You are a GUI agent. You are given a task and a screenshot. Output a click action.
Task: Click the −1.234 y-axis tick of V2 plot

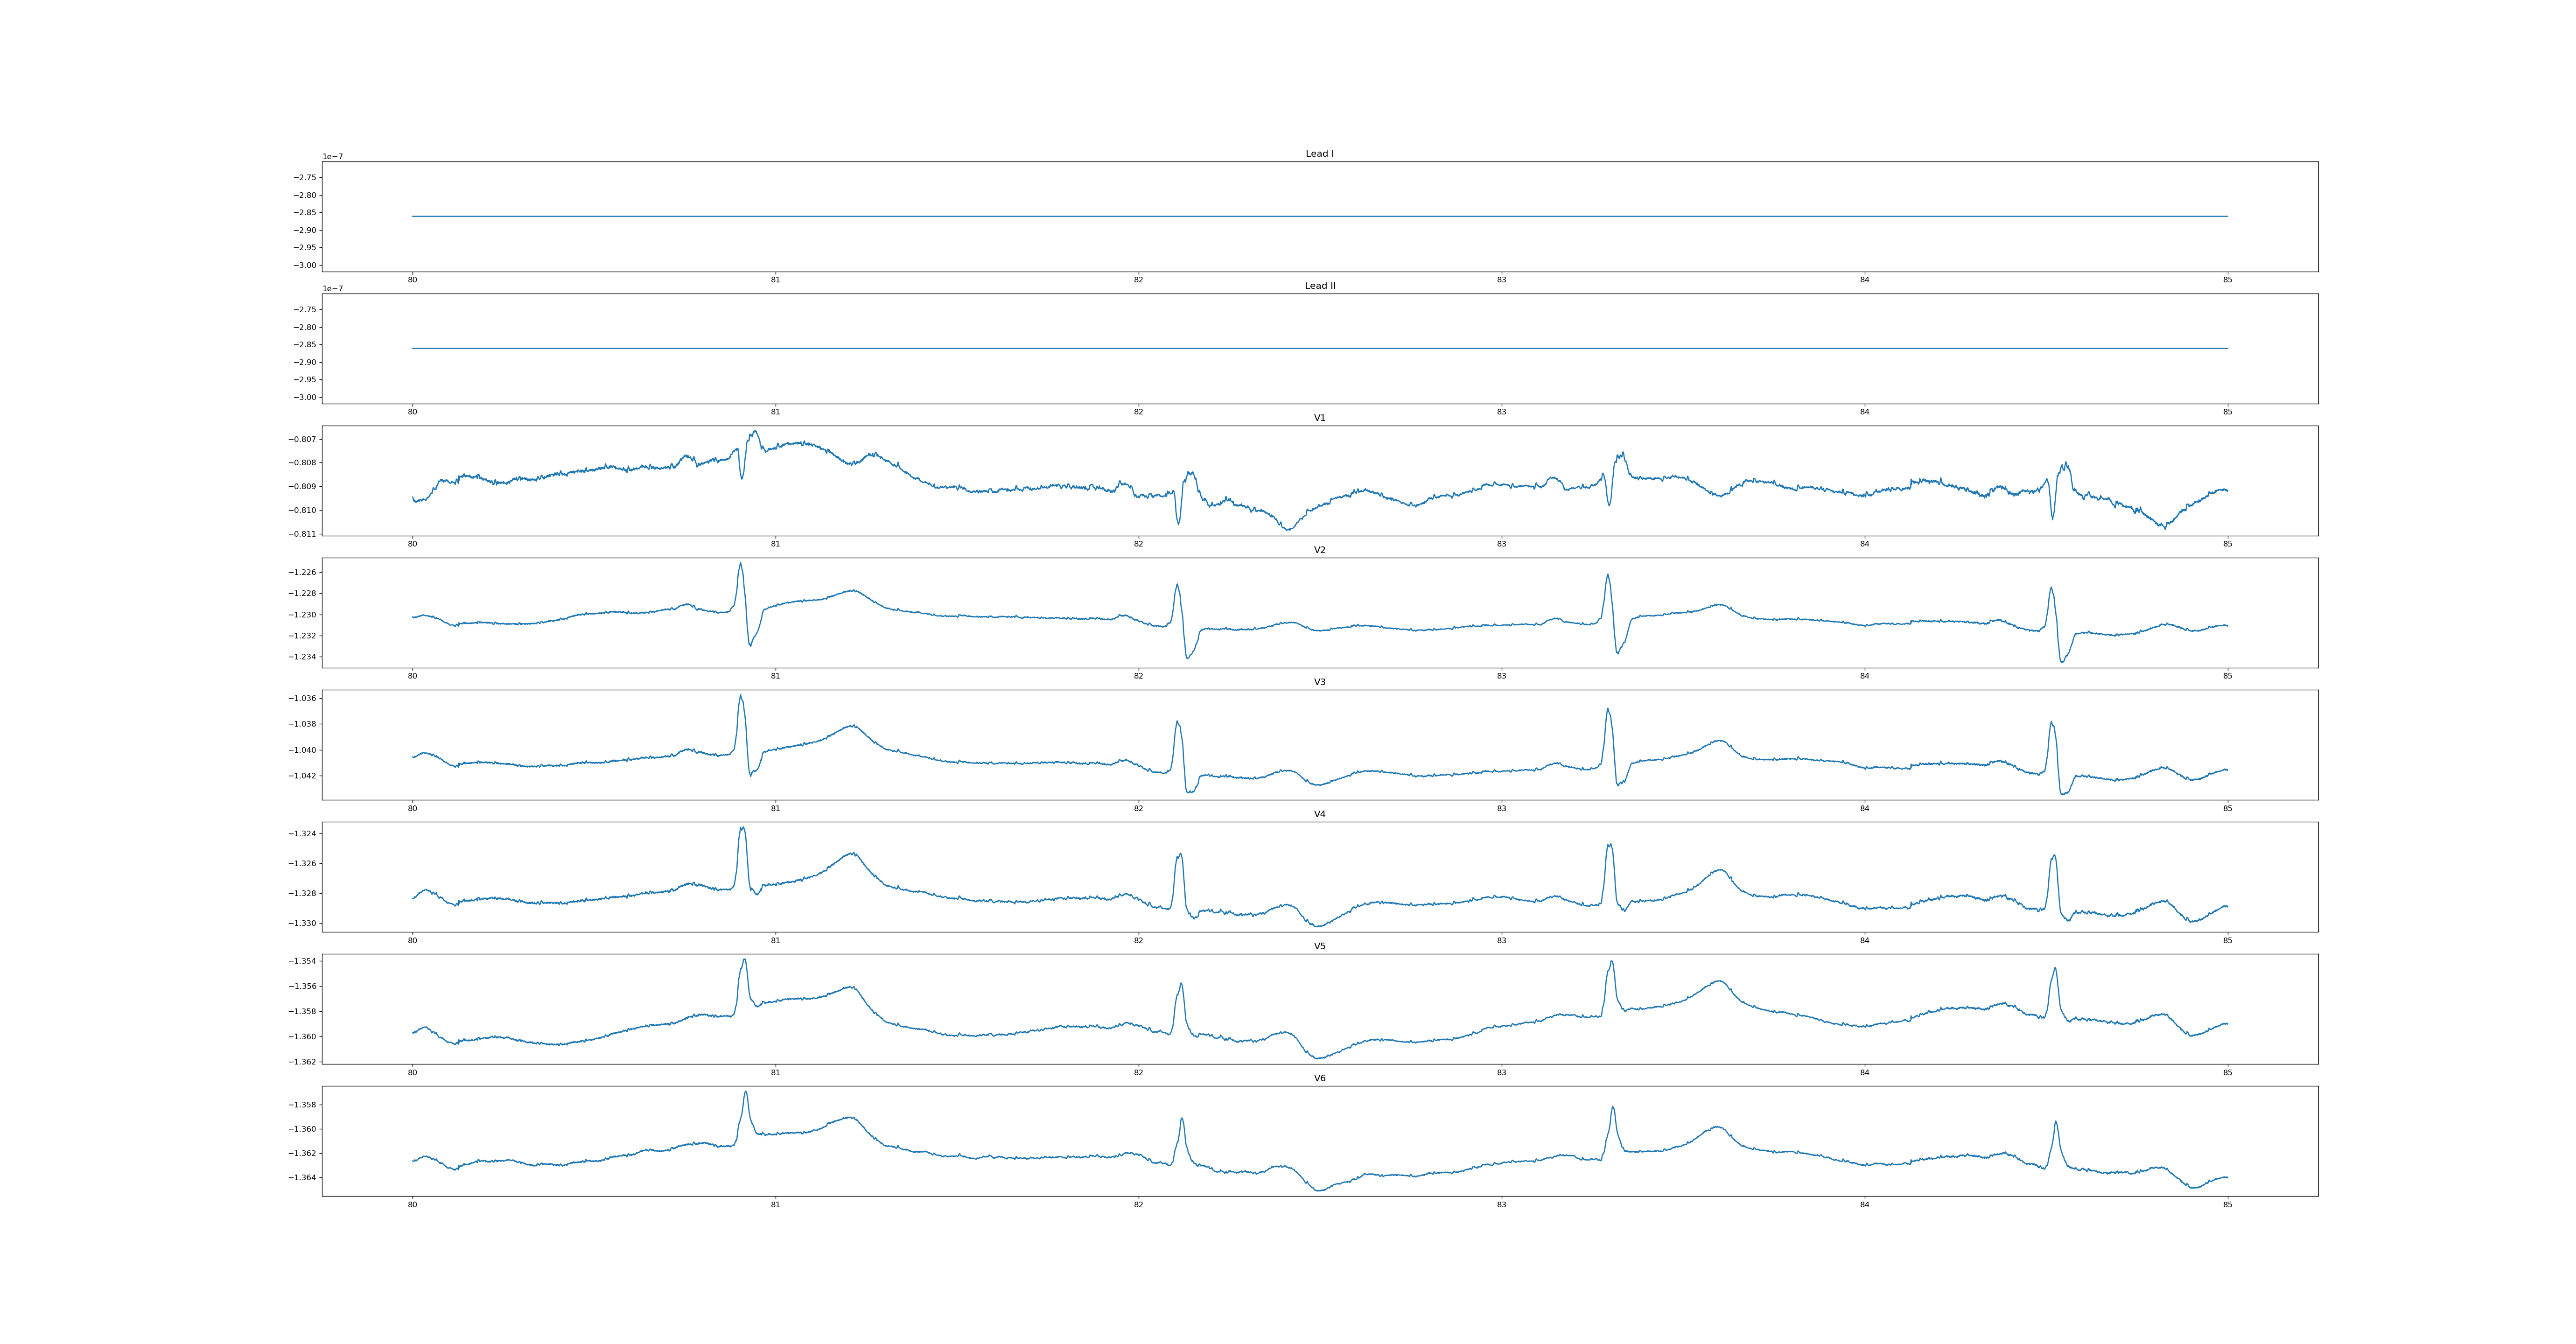click(303, 657)
